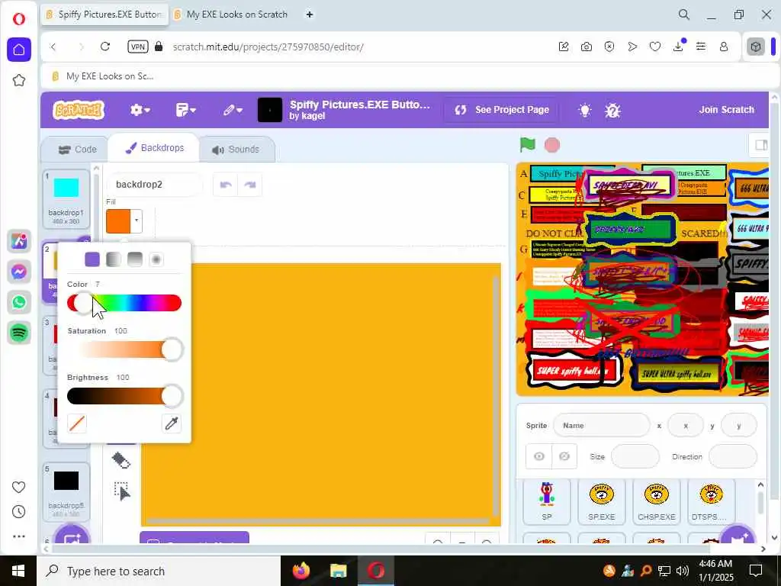Screen dimensions: 781x586
Task: Click the Brightness slider track
Action: pyautogui.click(x=124, y=396)
